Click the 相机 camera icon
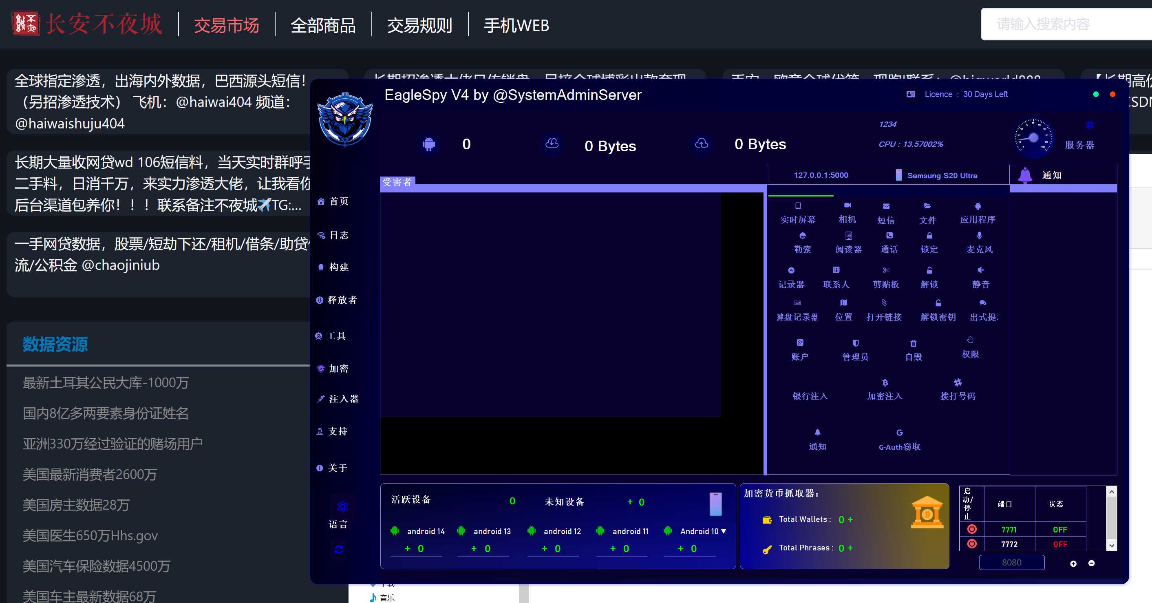 (847, 205)
